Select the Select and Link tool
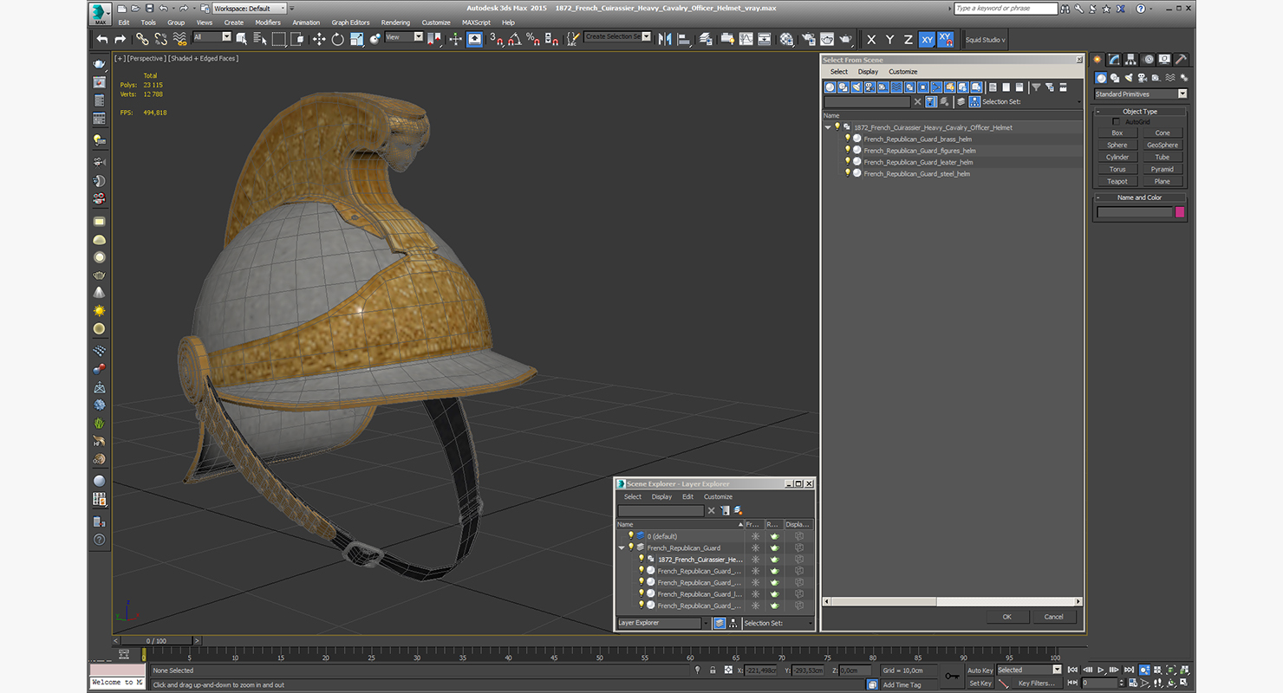Screen dimensions: 1283x693 point(142,39)
